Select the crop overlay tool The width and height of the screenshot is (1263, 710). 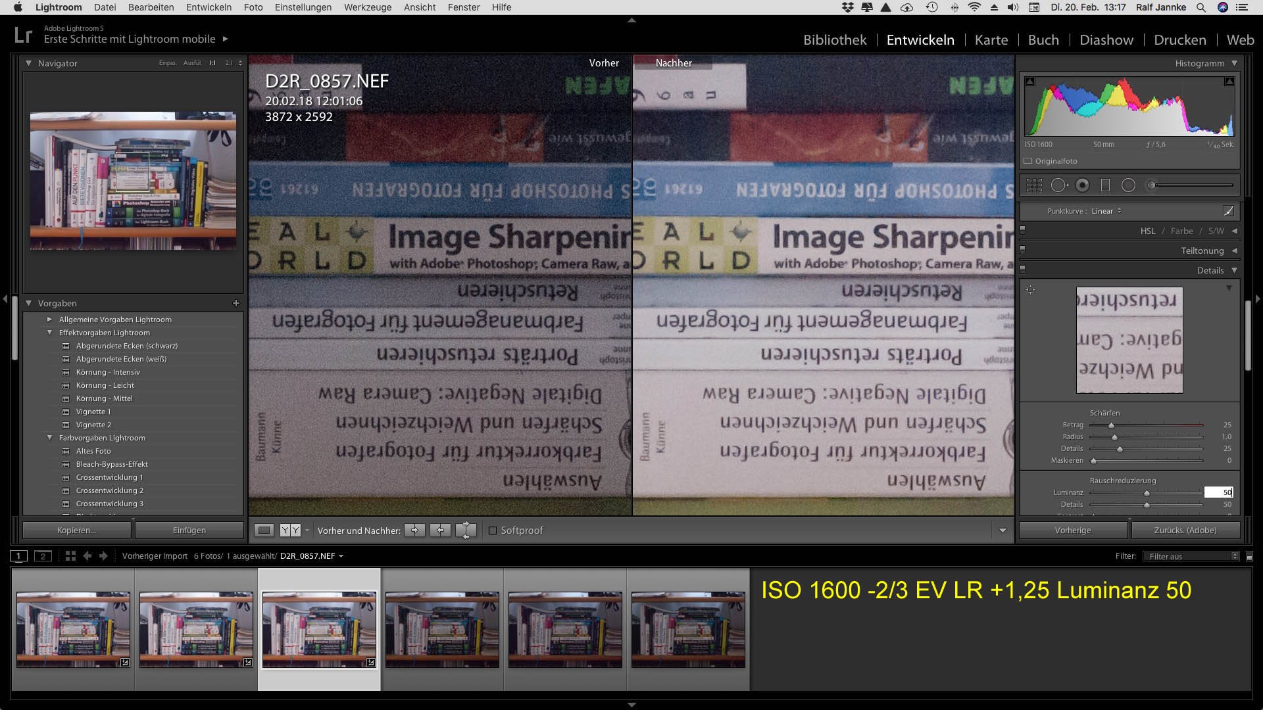(1034, 185)
